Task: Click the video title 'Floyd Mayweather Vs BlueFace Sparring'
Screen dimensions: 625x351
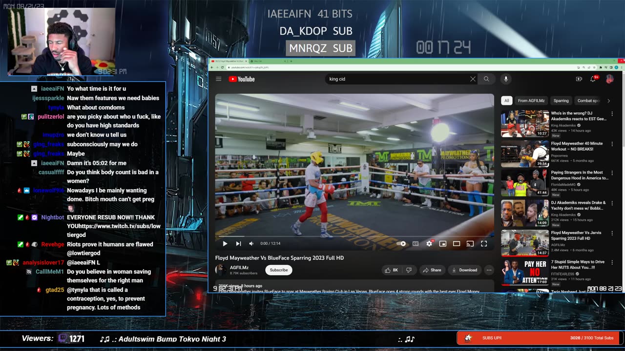Action: pyautogui.click(x=280, y=257)
